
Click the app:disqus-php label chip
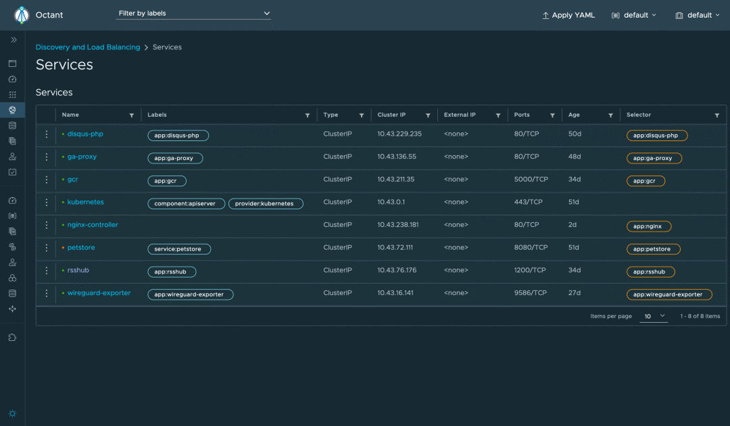coord(178,135)
